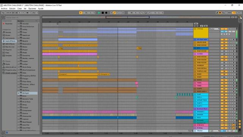This screenshot has height=137, width=243.
Task: Open the Edición menu
Action: (12, 8)
